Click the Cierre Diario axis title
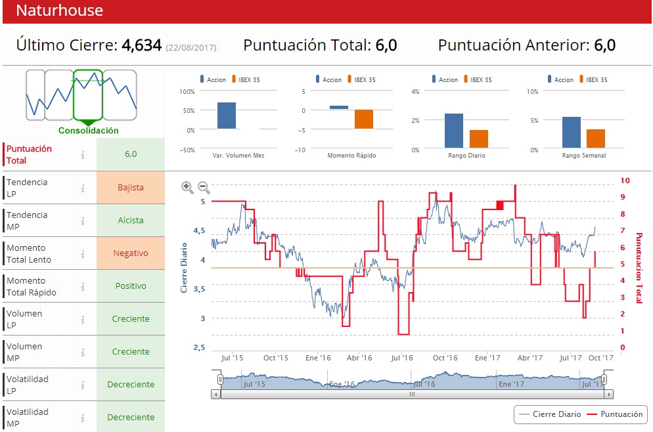Screen dimensions: 653x432 point(184,268)
